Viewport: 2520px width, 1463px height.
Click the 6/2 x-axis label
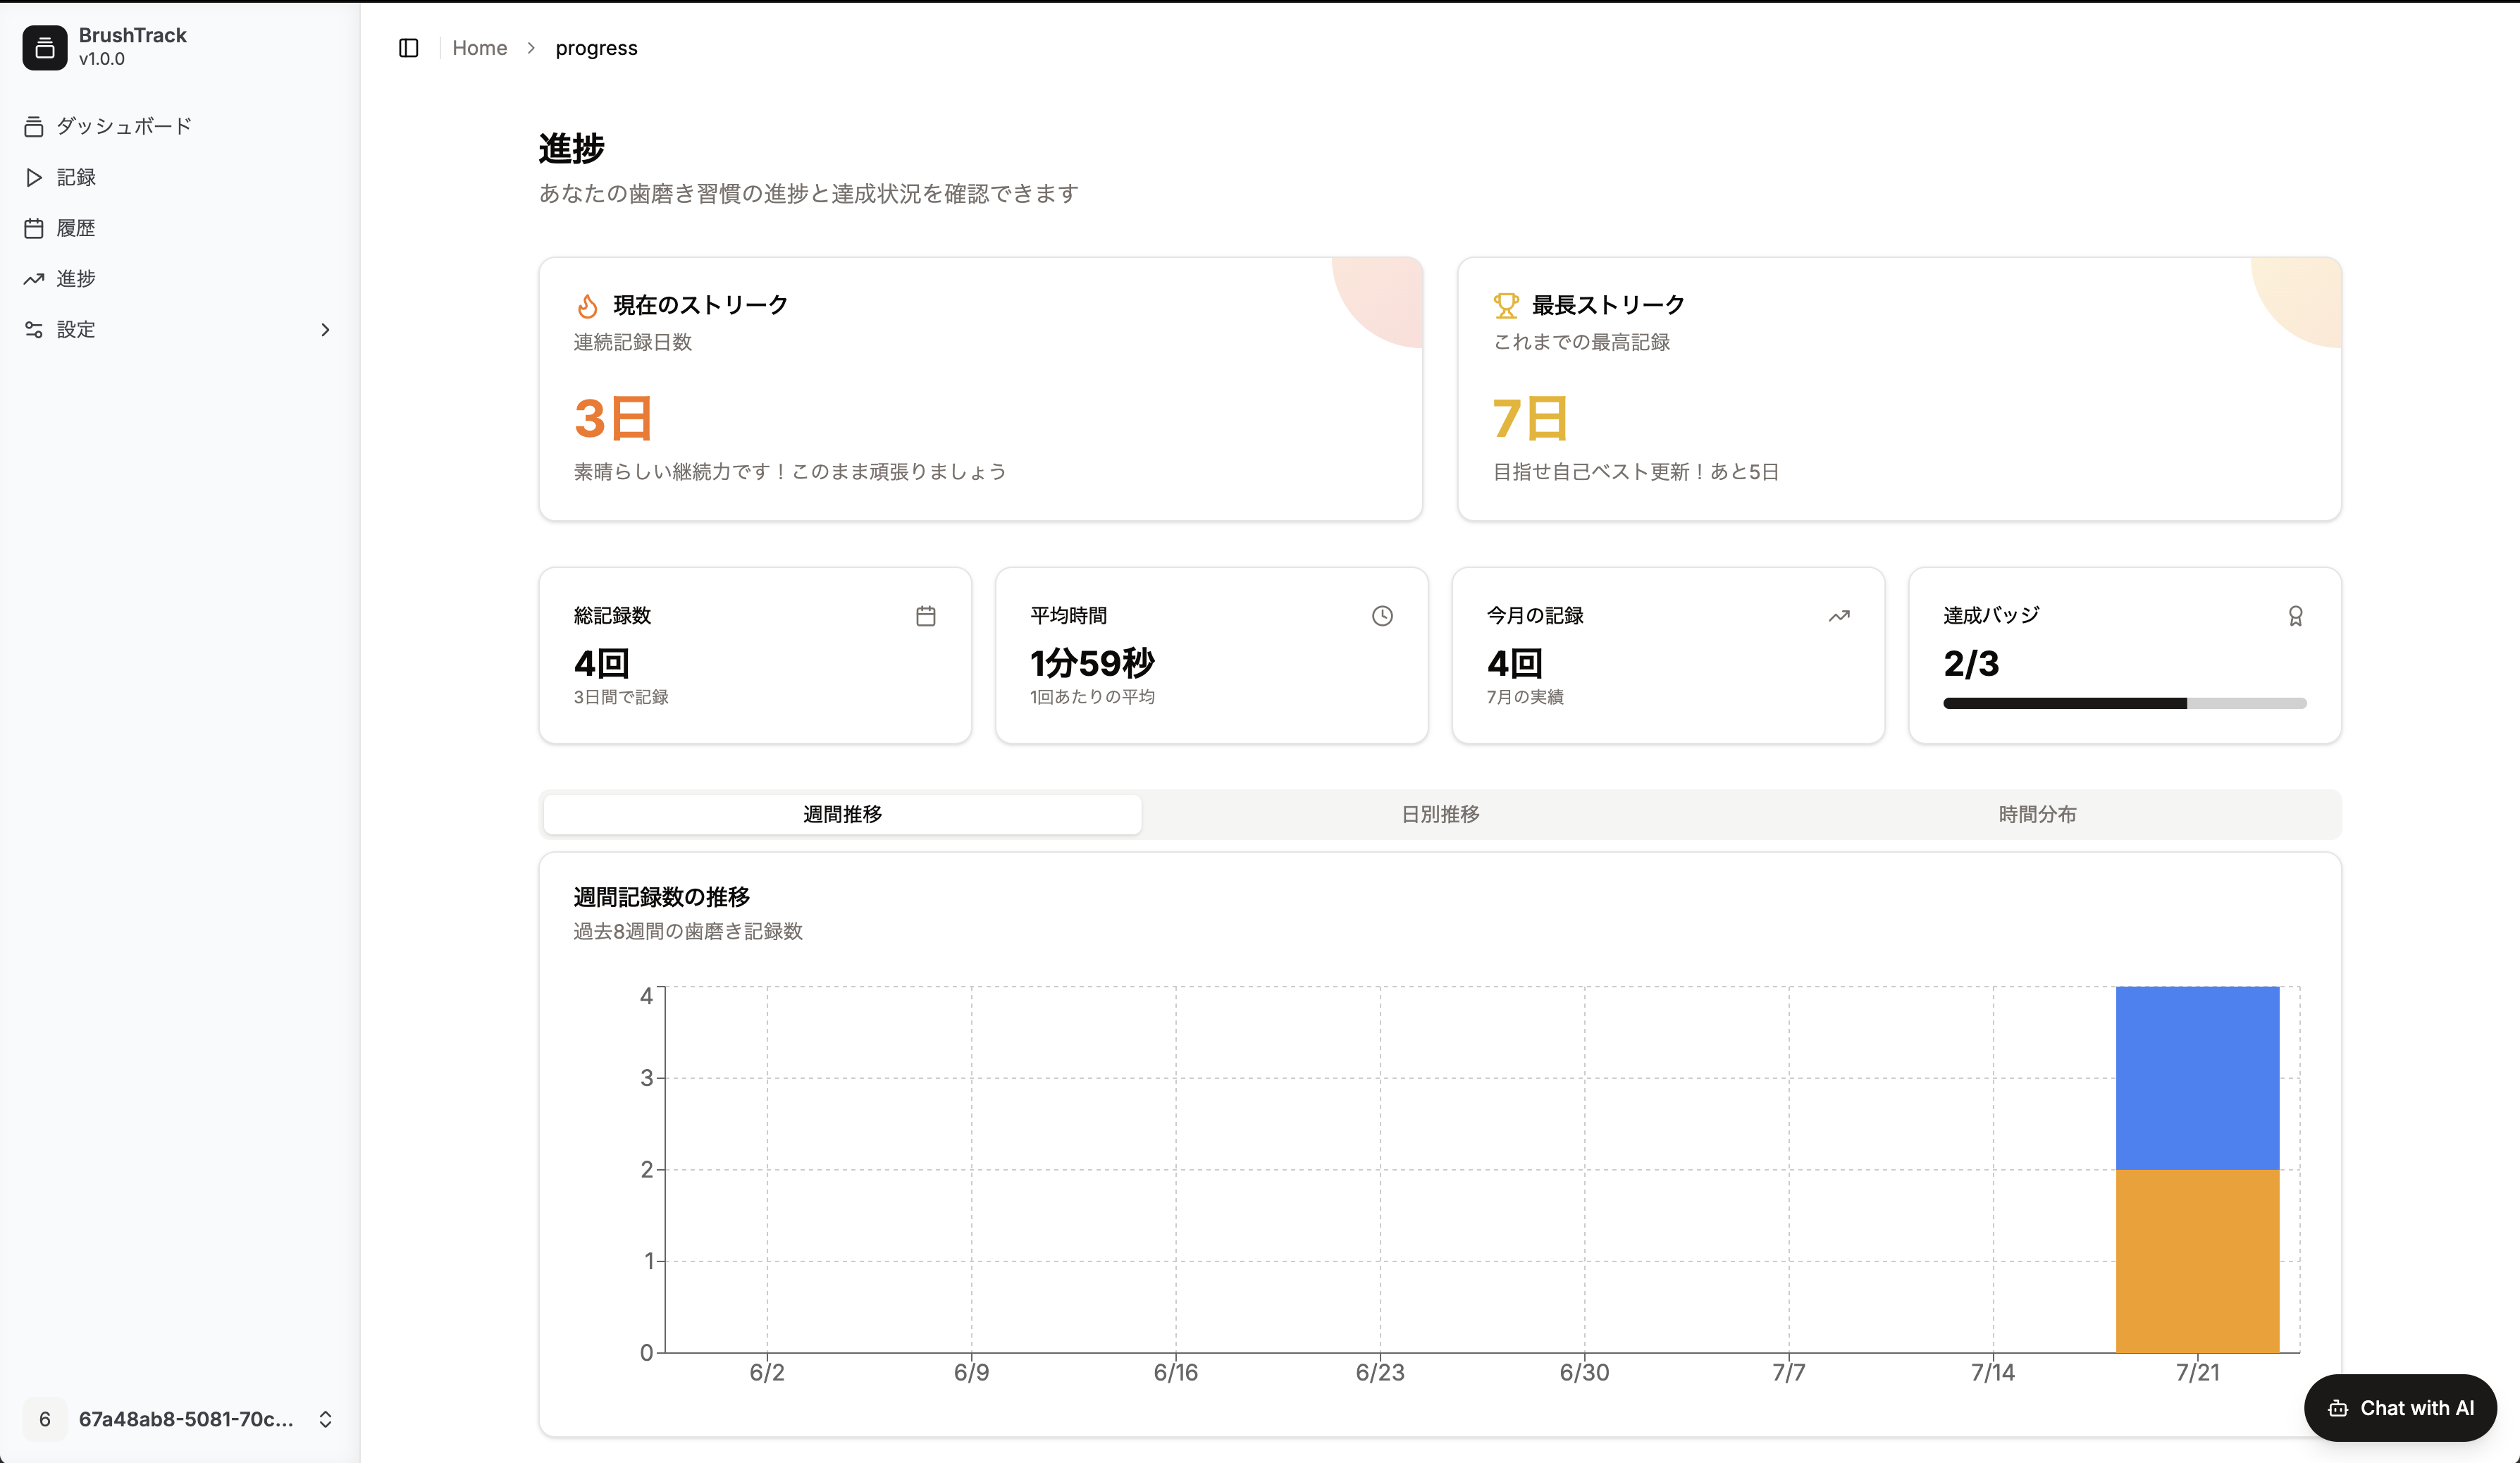pyautogui.click(x=767, y=1372)
